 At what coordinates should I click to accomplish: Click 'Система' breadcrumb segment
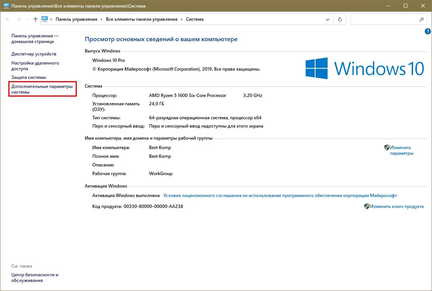point(194,19)
